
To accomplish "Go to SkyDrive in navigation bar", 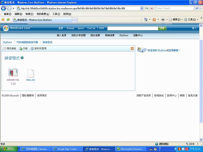I will (124, 35).
